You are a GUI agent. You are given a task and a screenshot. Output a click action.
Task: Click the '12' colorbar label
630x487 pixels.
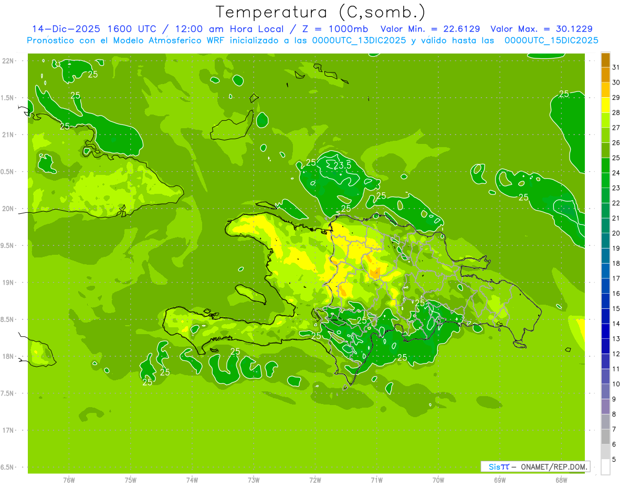click(x=616, y=354)
